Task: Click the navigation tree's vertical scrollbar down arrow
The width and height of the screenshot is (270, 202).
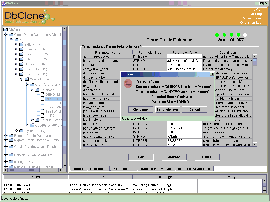Action: point(65,166)
